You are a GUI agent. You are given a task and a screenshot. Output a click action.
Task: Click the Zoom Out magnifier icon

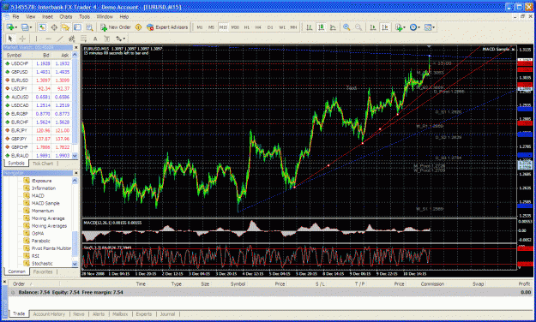tap(358, 27)
